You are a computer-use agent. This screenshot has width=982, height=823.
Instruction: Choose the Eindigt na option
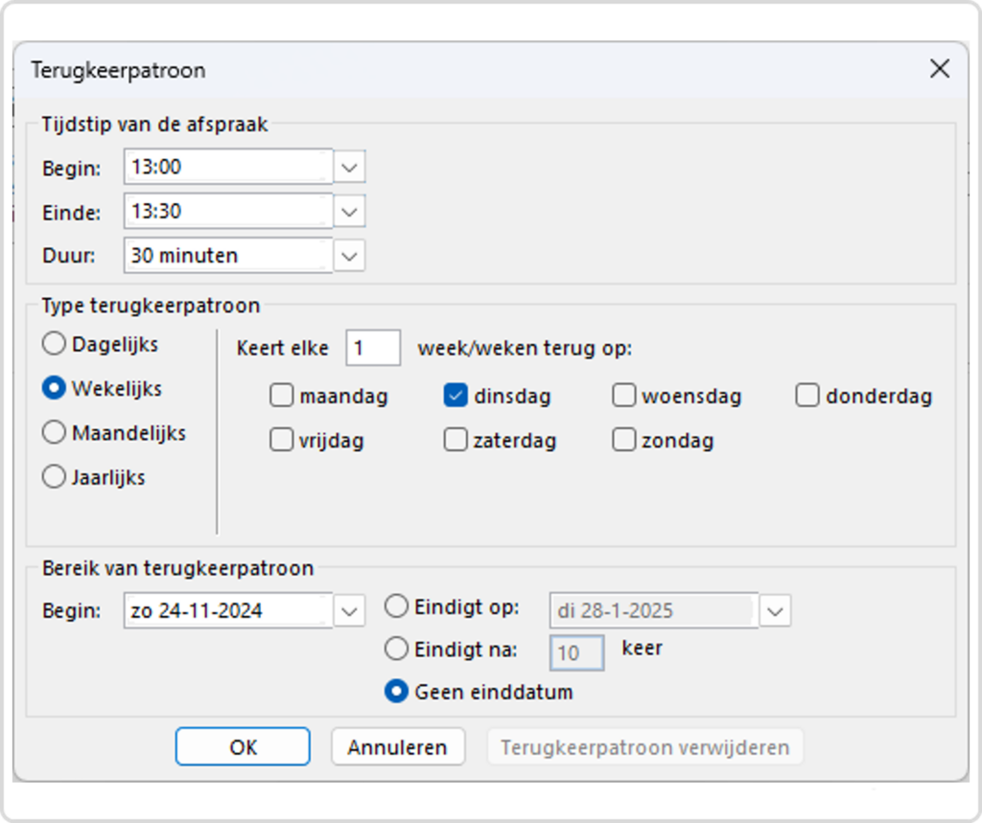coord(396,650)
